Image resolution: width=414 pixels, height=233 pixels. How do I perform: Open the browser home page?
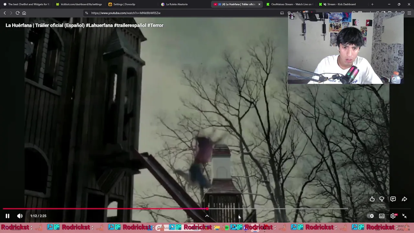(24, 13)
